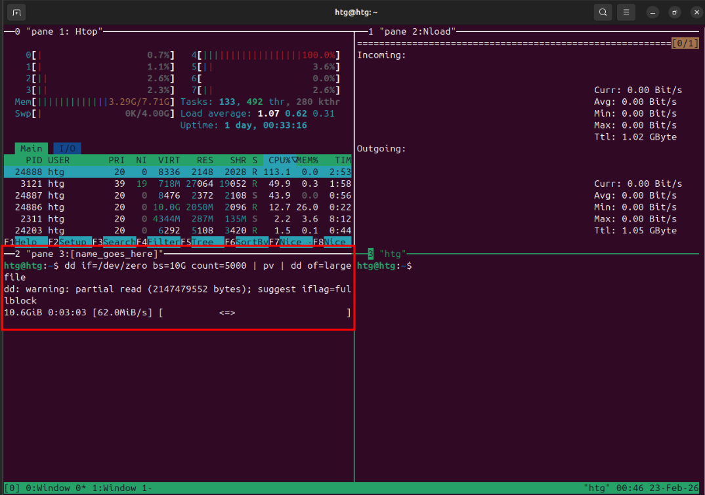Viewport: 705px width, 495px height.
Task: Click the Swp usage meter bar
Action: (x=95, y=113)
